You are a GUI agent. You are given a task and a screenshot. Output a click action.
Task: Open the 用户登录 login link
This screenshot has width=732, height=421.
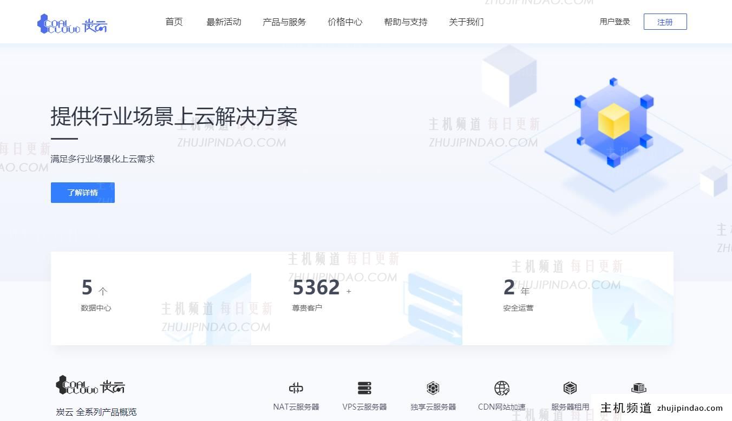(x=615, y=22)
